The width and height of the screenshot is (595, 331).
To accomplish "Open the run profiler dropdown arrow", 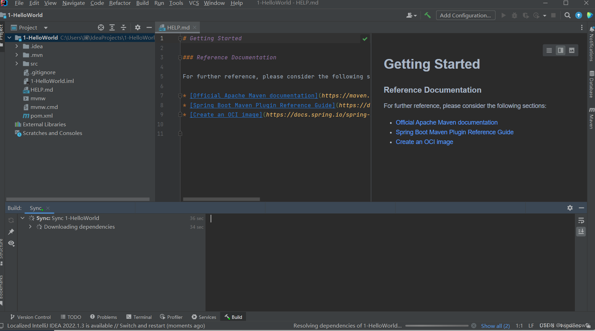I will (x=545, y=16).
